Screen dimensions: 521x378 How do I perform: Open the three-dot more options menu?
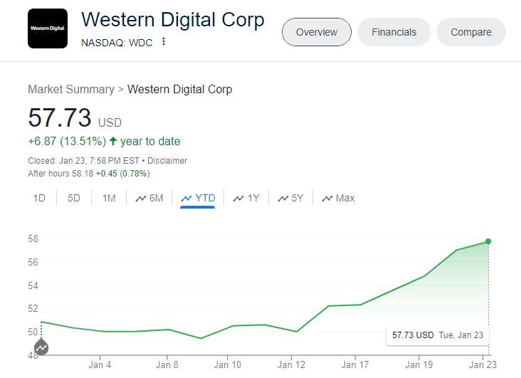pyautogui.click(x=164, y=42)
